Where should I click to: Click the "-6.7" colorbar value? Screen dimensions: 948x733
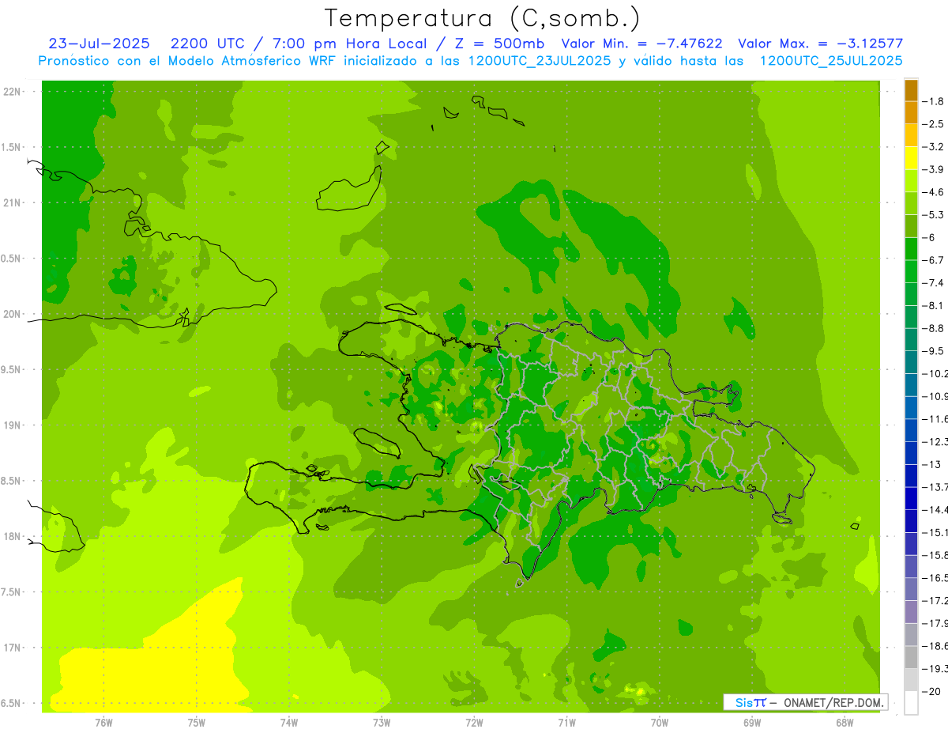tap(933, 260)
